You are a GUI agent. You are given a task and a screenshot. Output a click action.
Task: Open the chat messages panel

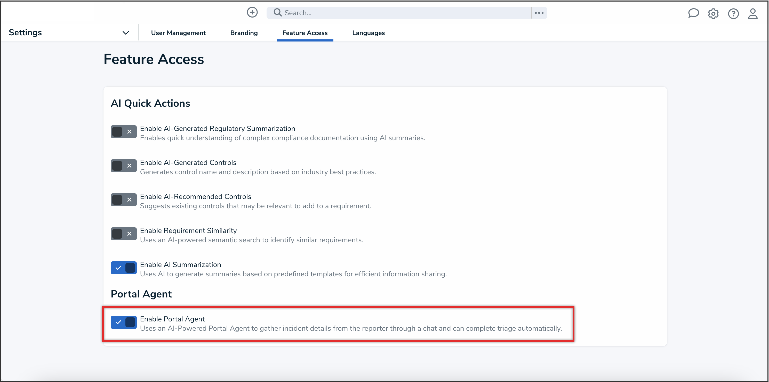tap(693, 13)
